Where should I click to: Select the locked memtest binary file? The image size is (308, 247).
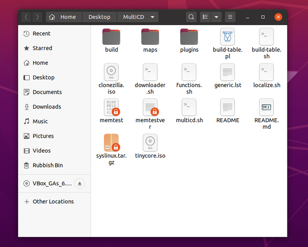pos(111,107)
